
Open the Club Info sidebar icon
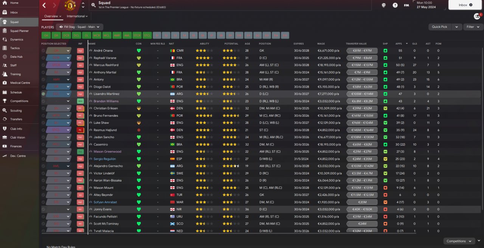coord(5,129)
